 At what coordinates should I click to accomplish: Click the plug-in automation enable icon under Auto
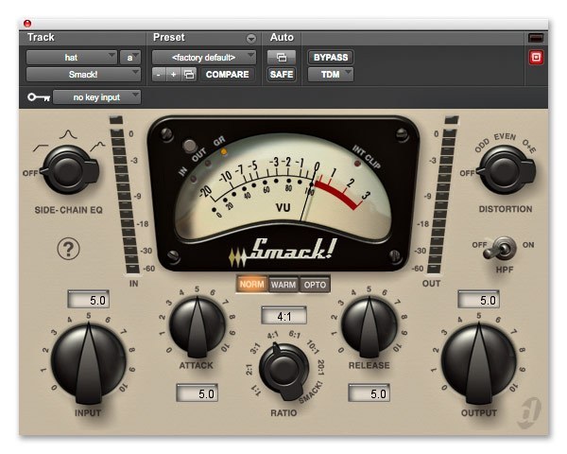tap(282, 57)
